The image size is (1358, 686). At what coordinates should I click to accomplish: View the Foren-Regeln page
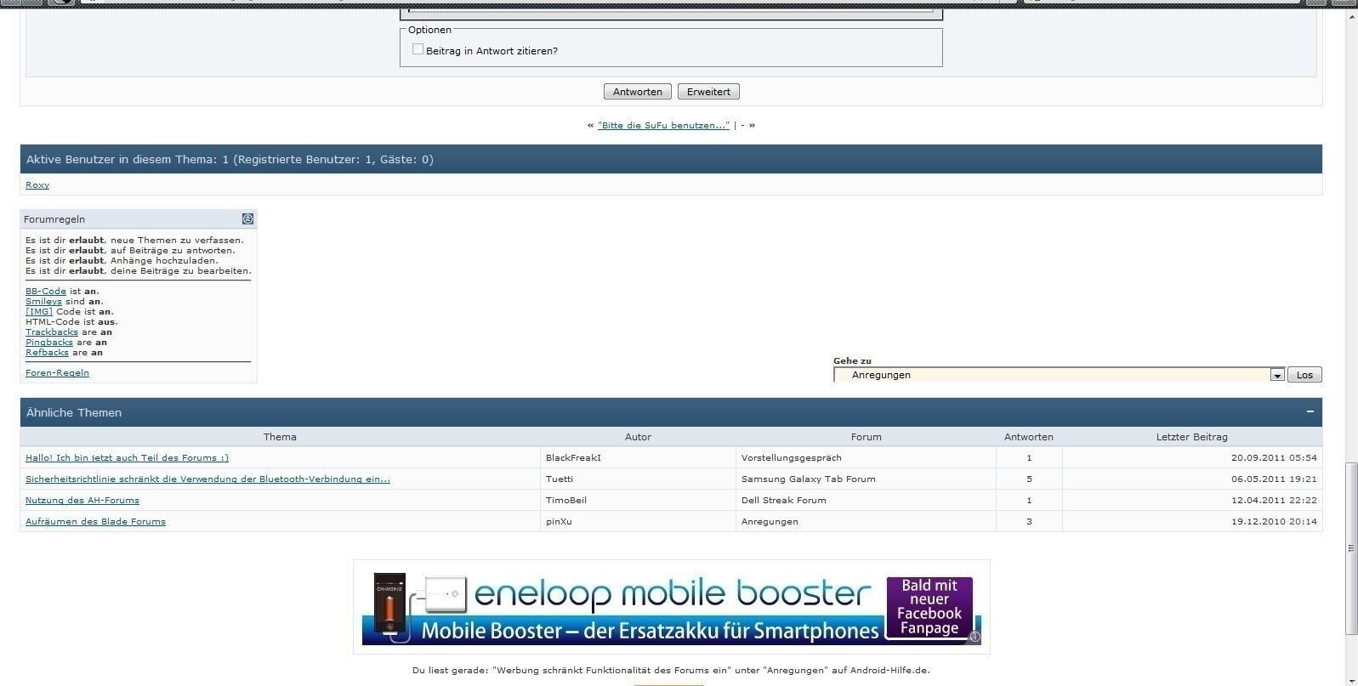click(57, 373)
